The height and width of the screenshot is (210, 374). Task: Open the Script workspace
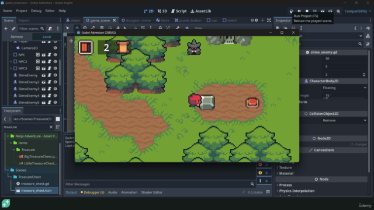click(x=179, y=11)
